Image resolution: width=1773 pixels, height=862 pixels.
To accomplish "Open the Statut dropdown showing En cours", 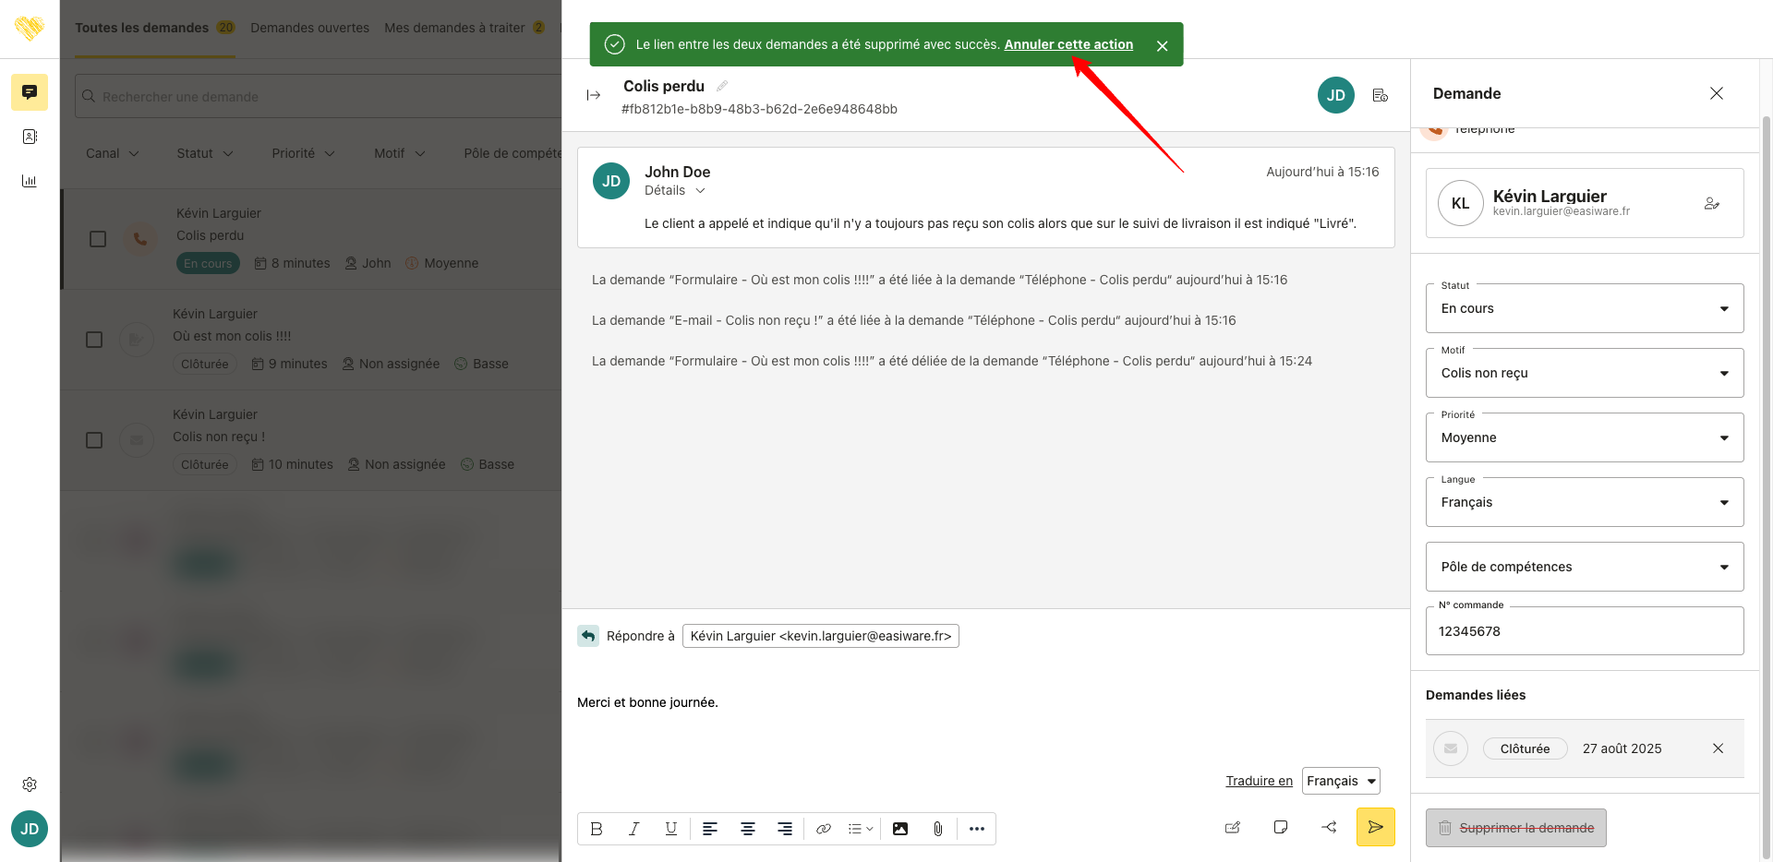I will pos(1584,308).
